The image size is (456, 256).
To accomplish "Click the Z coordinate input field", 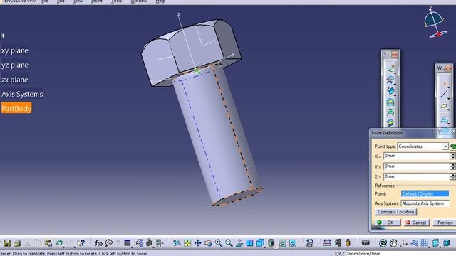I will click(x=416, y=176).
